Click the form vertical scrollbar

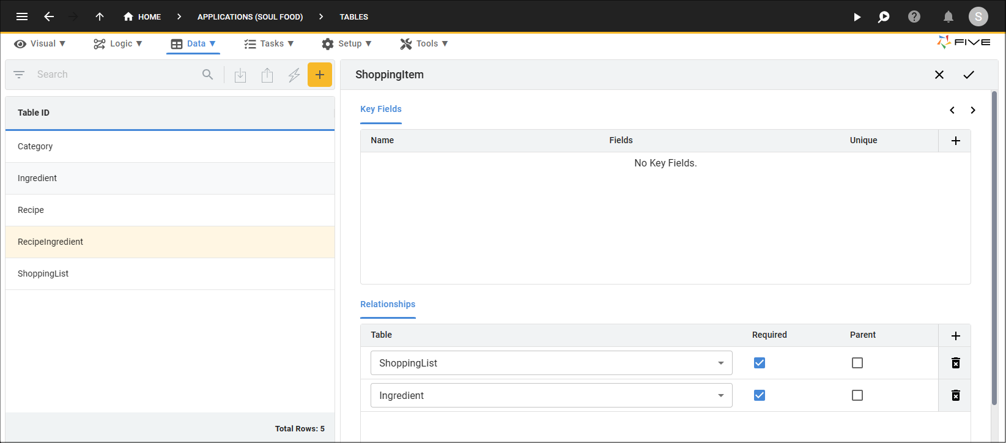(x=994, y=248)
